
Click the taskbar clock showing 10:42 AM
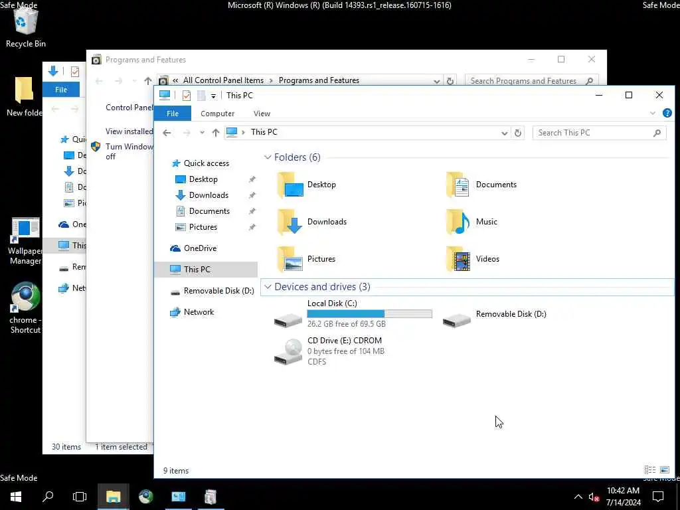[x=623, y=497]
